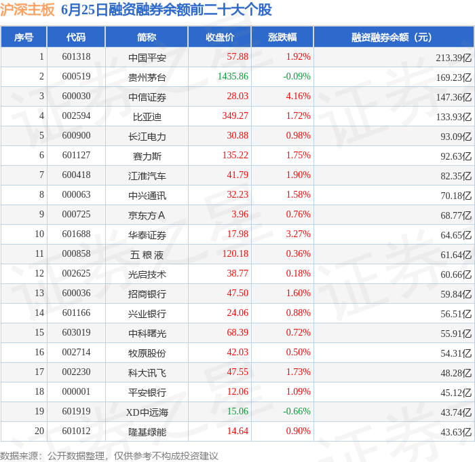Select stock name 京东方A
Screen dimensions: 475x462
coord(147,215)
